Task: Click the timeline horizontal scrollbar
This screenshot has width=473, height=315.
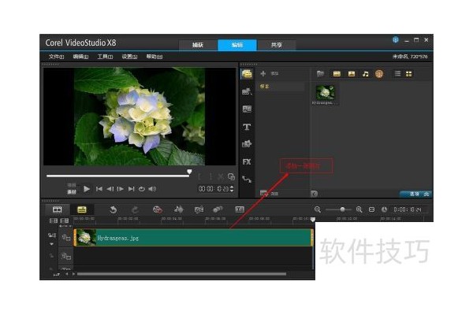Action: tap(181, 274)
